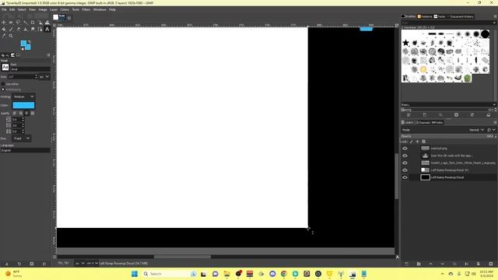The width and height of the screenshot is (498, 280).
Task: Select the Paintbrush tool
Action: pos(11,30)
